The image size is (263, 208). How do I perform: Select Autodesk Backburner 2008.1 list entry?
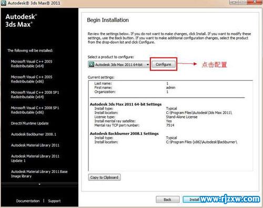click(34, 134)
